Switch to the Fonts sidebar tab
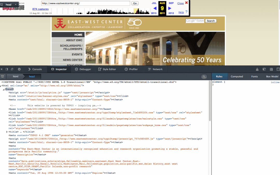This screenshot has height=175, width=280. click(x=255, y=76)
